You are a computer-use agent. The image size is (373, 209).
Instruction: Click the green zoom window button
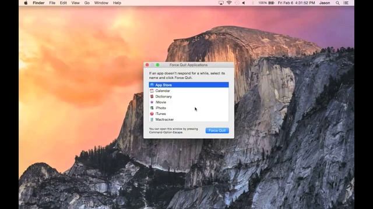pyautogui.click(x=157, y=65)
